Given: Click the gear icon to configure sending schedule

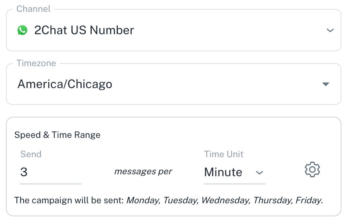Looking at the screenshot, I should pyautogui.click(x=312, y=169).
